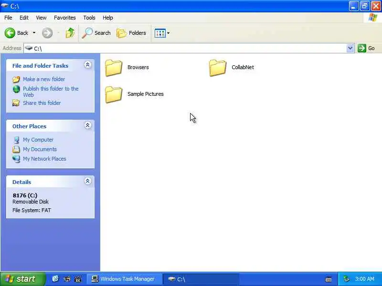Click the Share this folder icon
Screen dimensions: 382x286
[x=16, y=103]
